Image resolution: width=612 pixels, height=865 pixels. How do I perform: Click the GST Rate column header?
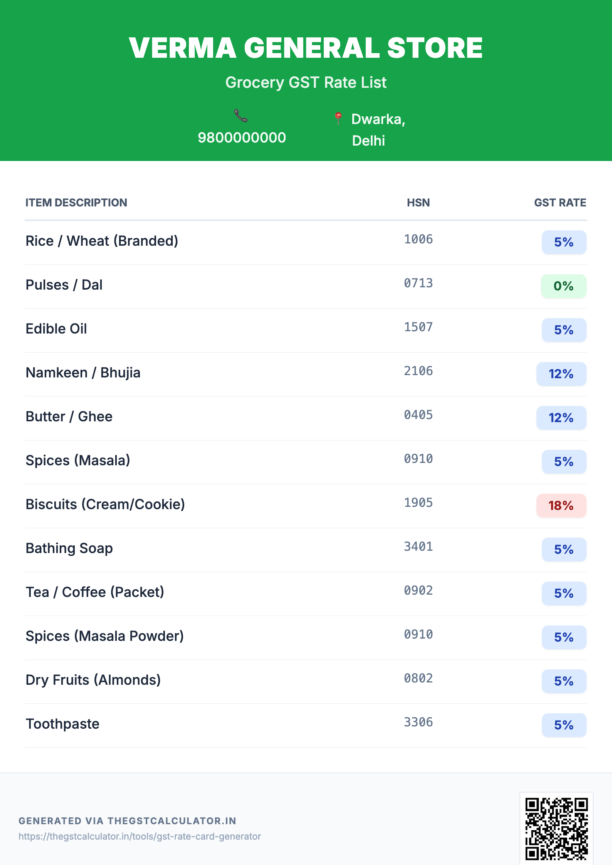coord(560,203)
